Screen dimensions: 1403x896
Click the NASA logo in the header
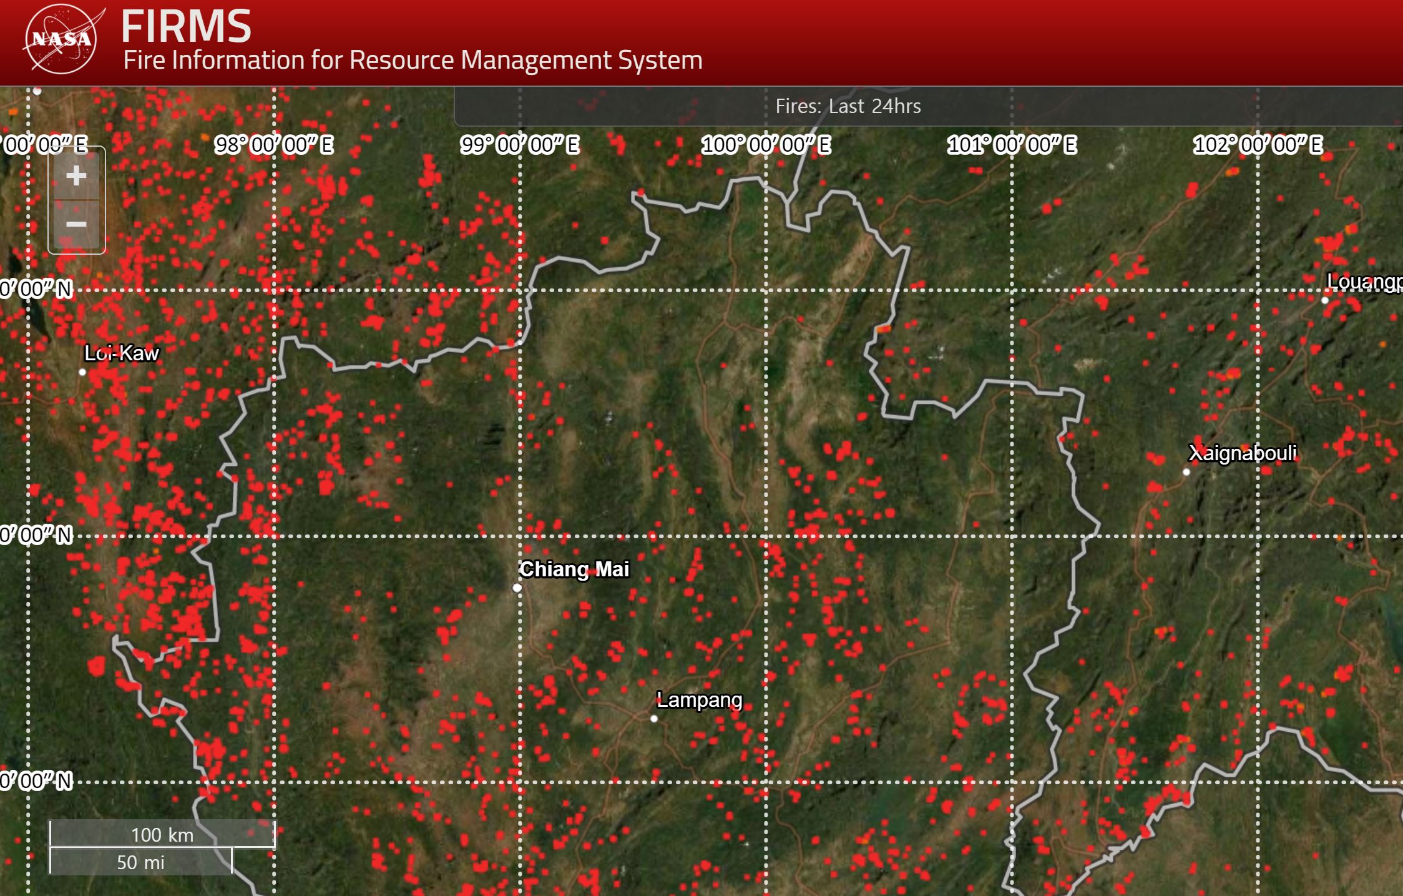(62, 39)
